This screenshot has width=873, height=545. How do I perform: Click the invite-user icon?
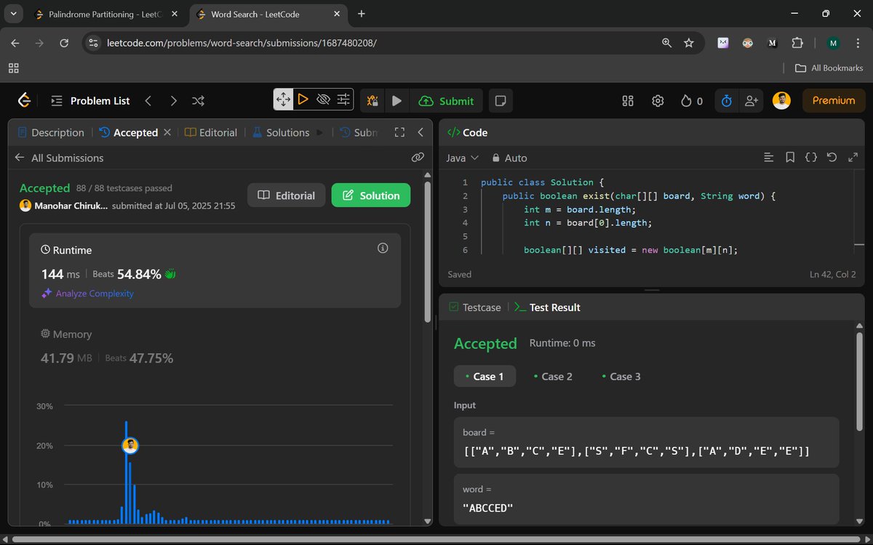(751, 101)
